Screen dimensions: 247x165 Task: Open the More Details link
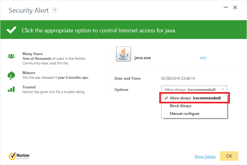click(205, 157)
